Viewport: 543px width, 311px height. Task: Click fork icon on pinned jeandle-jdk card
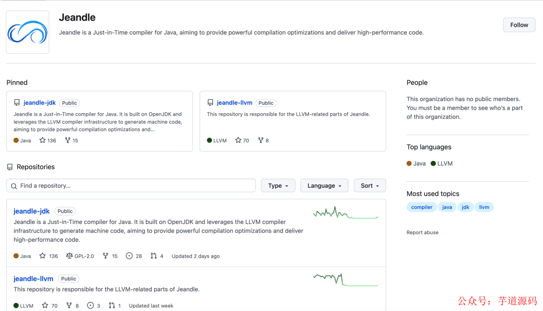click(x=67, y=140)
